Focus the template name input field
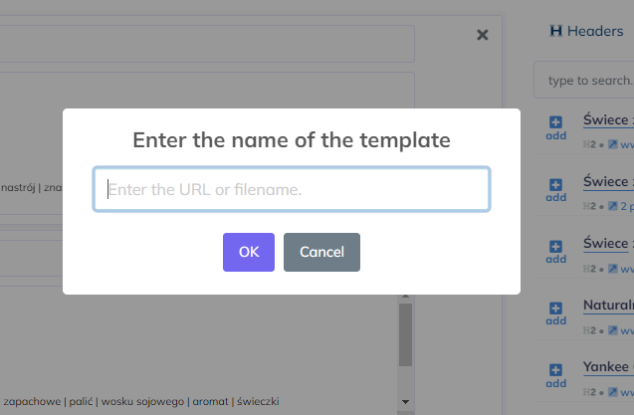Image resolution: width=634 pixels, height=415 pixels. pos(291,189)
